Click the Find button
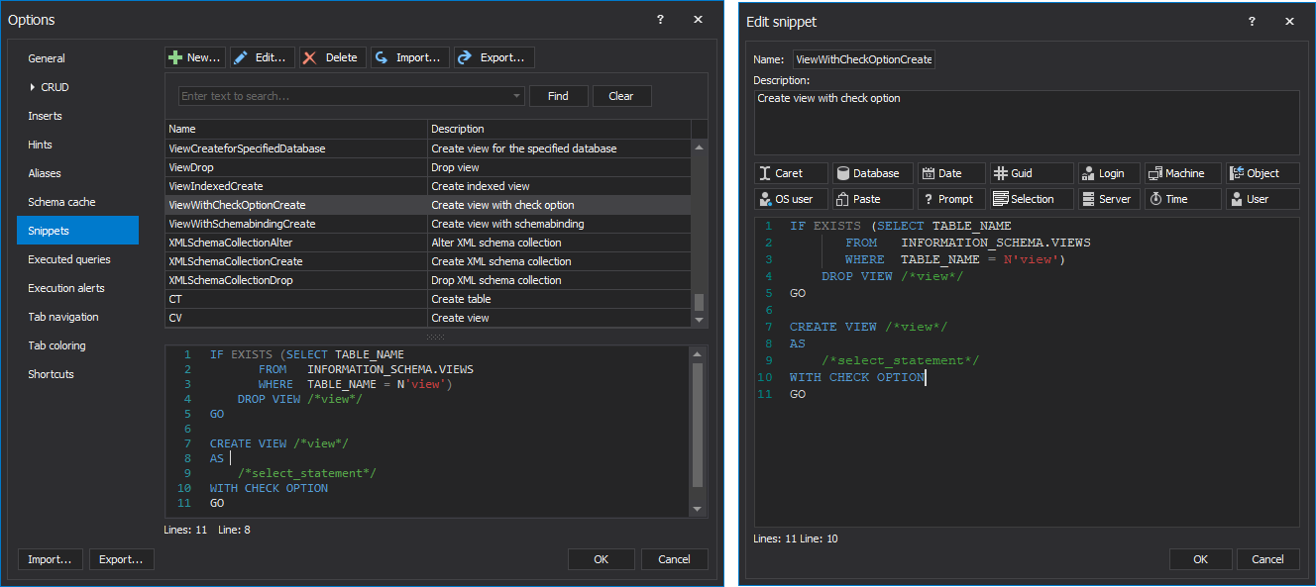1316x587 pixels. pos(558,96)
